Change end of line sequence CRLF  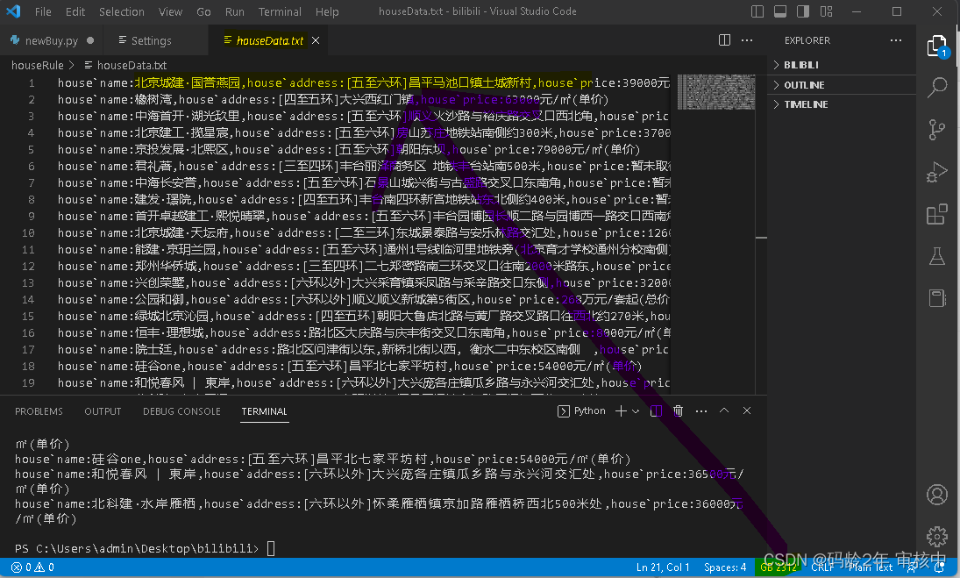point(822,567)
